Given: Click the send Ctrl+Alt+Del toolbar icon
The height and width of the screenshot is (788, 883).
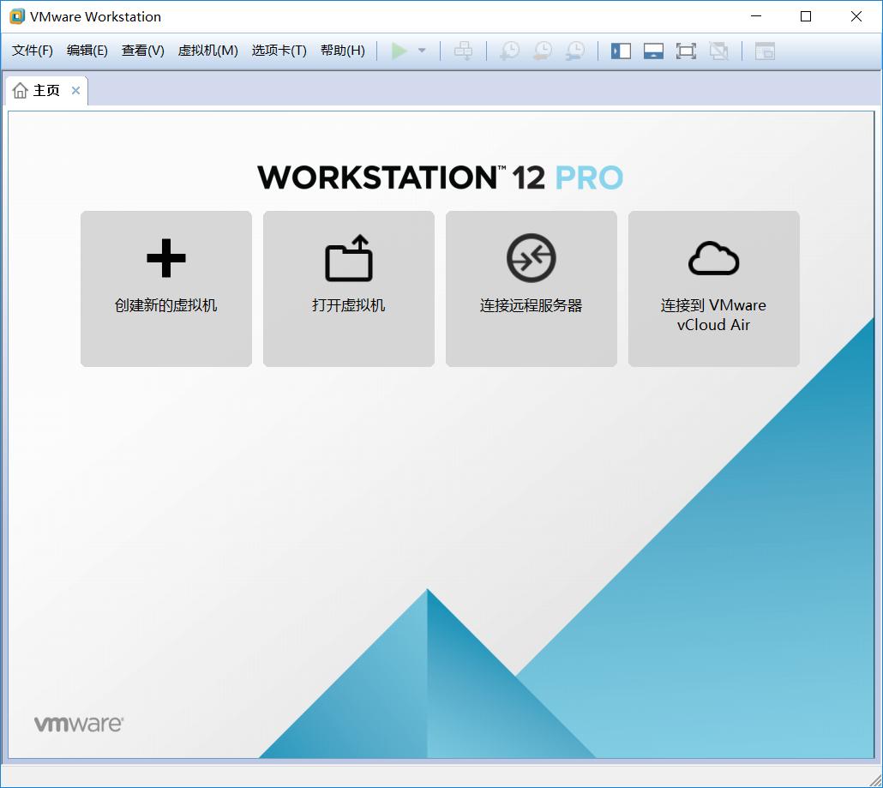Looking at the screenshot, I should coord(463,51).
